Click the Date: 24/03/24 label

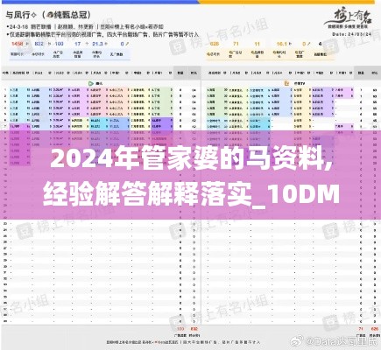351,34
